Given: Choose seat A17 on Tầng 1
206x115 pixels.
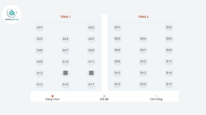Looking at the screenshot, I should [91, 85].
